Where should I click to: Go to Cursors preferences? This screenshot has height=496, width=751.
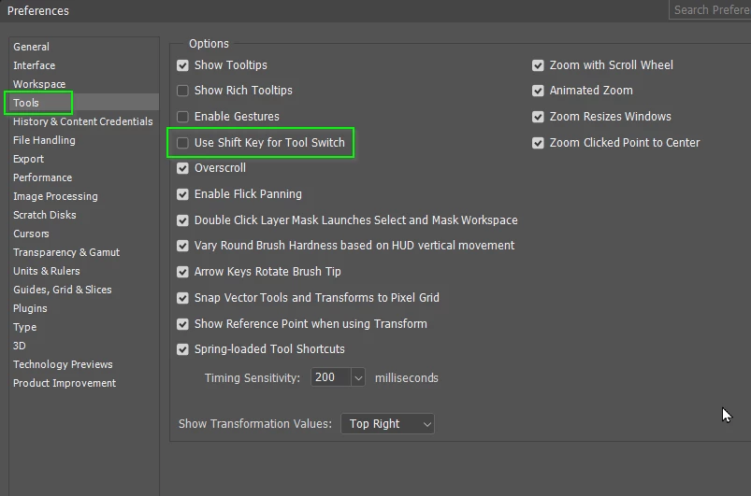[x=31, y=234]
